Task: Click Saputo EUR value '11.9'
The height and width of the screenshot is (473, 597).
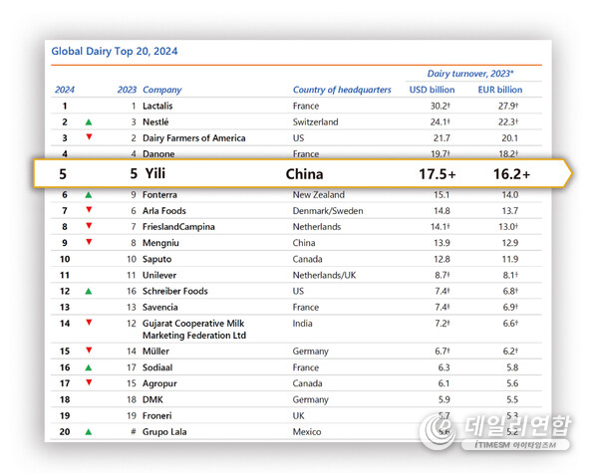Action: (x=510, y=259)
